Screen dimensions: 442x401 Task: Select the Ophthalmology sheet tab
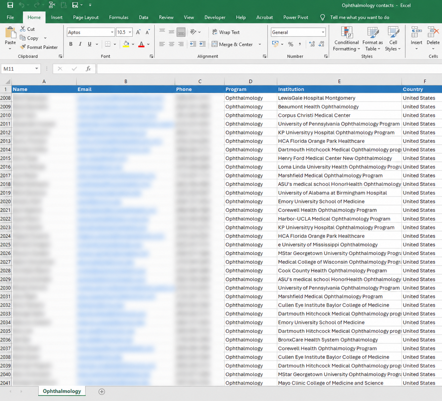click(62, 391)
